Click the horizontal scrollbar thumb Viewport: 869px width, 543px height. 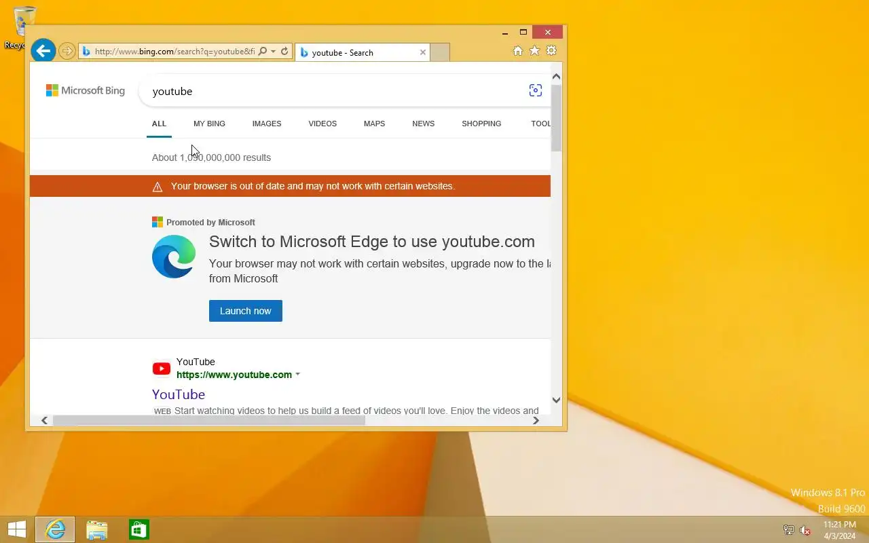[x=209, y=420]
